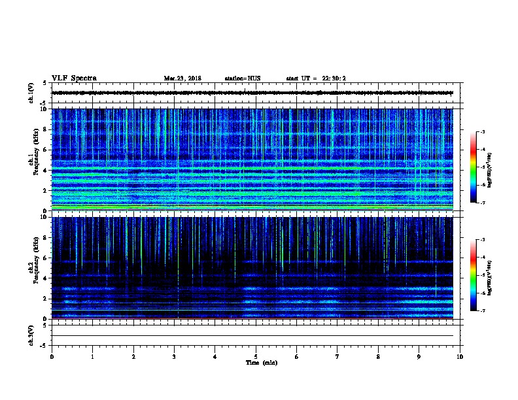Screen dimensions: 518x400
Task: Click the "Time (min)" axis title
Action: click(x=262, y=363)
